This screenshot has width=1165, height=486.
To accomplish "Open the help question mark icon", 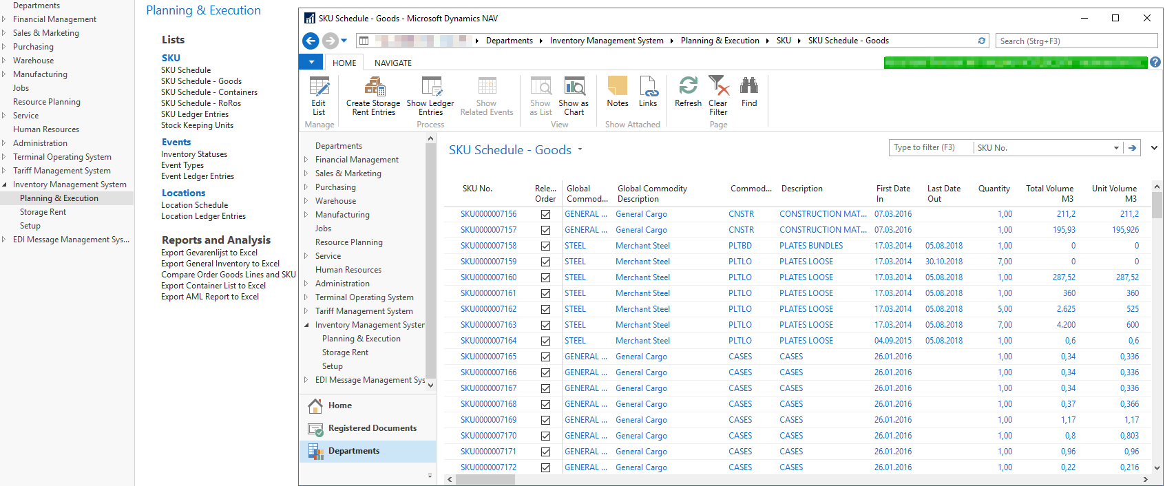I will 1155,63.
